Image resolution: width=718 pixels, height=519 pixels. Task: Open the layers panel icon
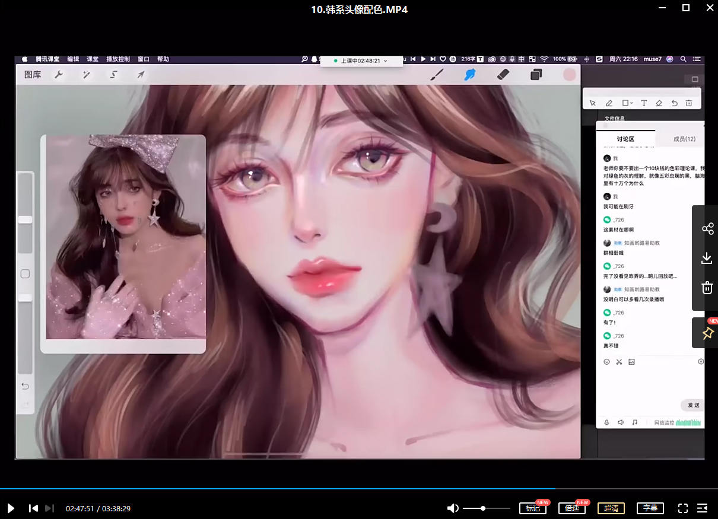[536, 75]
